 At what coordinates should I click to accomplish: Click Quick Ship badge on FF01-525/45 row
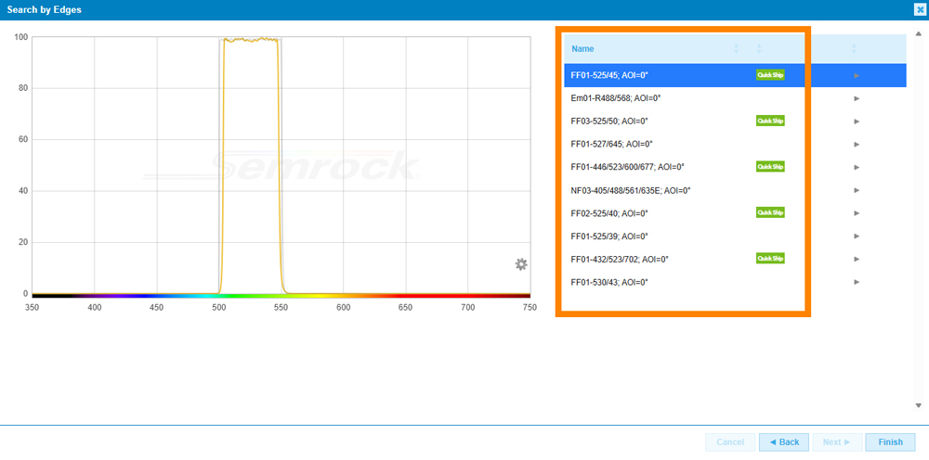[x=770, y=75]
